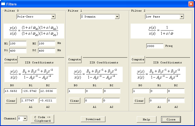195x126 pixels.
Task: Select the Filter 0 A1 field with 1.57747
Action: tap(29, 100)
